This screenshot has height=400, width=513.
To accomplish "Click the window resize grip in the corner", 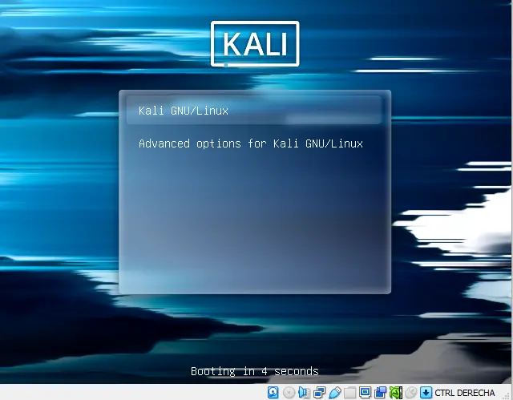I will pyautogui.click(x=507, y=395).
